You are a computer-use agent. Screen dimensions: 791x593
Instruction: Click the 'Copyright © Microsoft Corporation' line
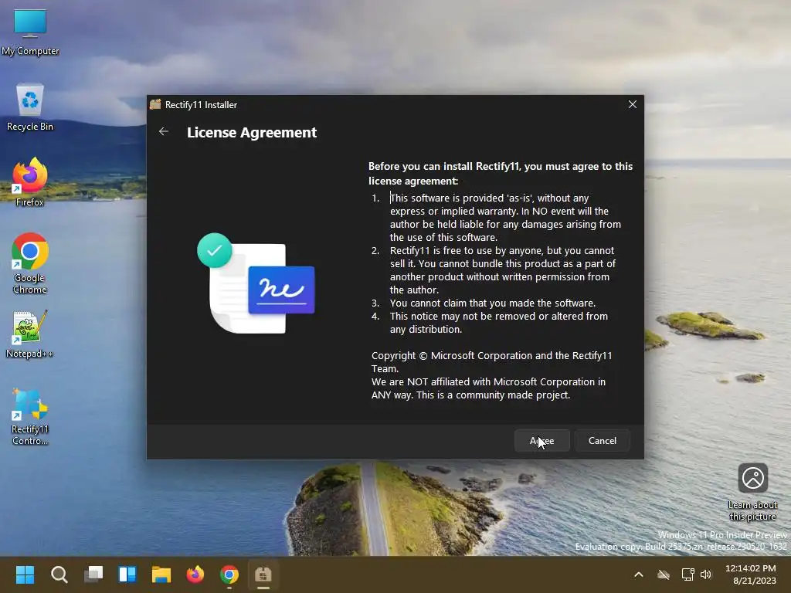tap(491, 362)
